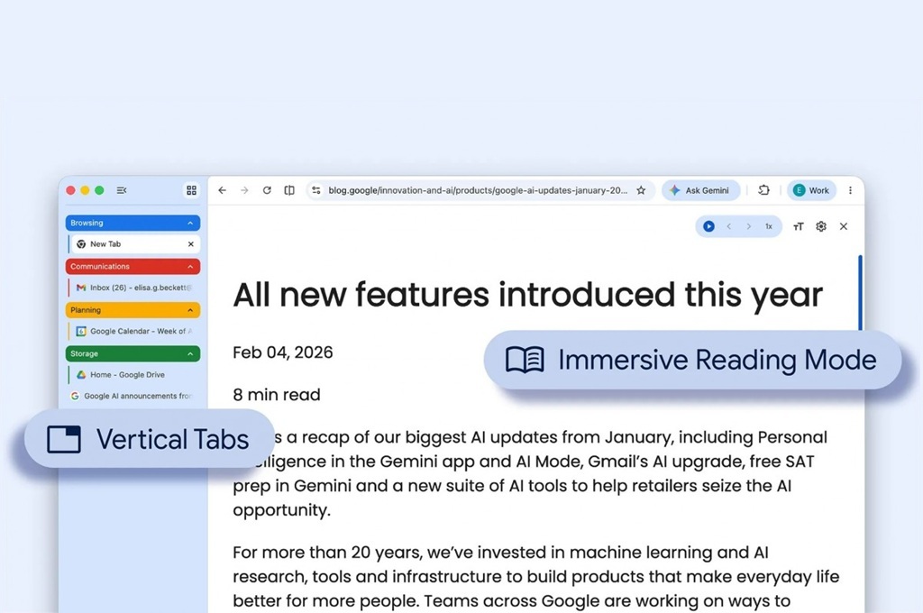Click the address bar URL field
The image size is (923, 613).
476,190
